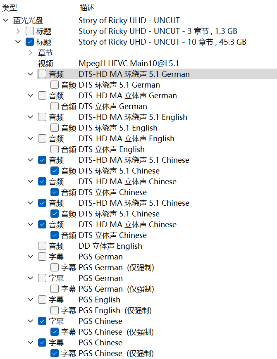
Task: Select 'PGS English' subtitle description text
Action: click(x=100, y=300)
